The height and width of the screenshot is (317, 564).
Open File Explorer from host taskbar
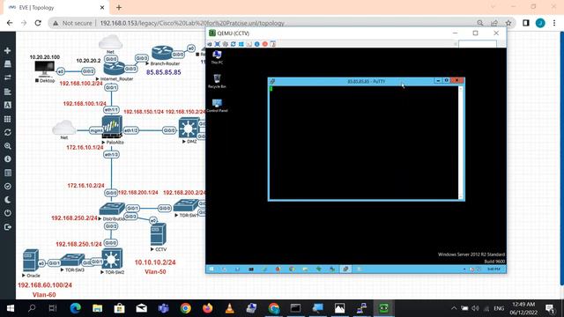point(98,308)
